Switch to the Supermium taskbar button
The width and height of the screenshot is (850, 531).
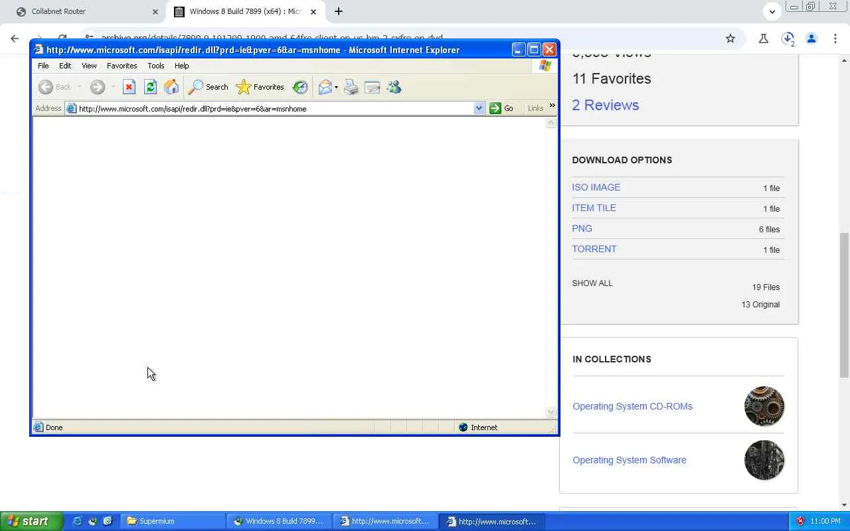[173, 521]
